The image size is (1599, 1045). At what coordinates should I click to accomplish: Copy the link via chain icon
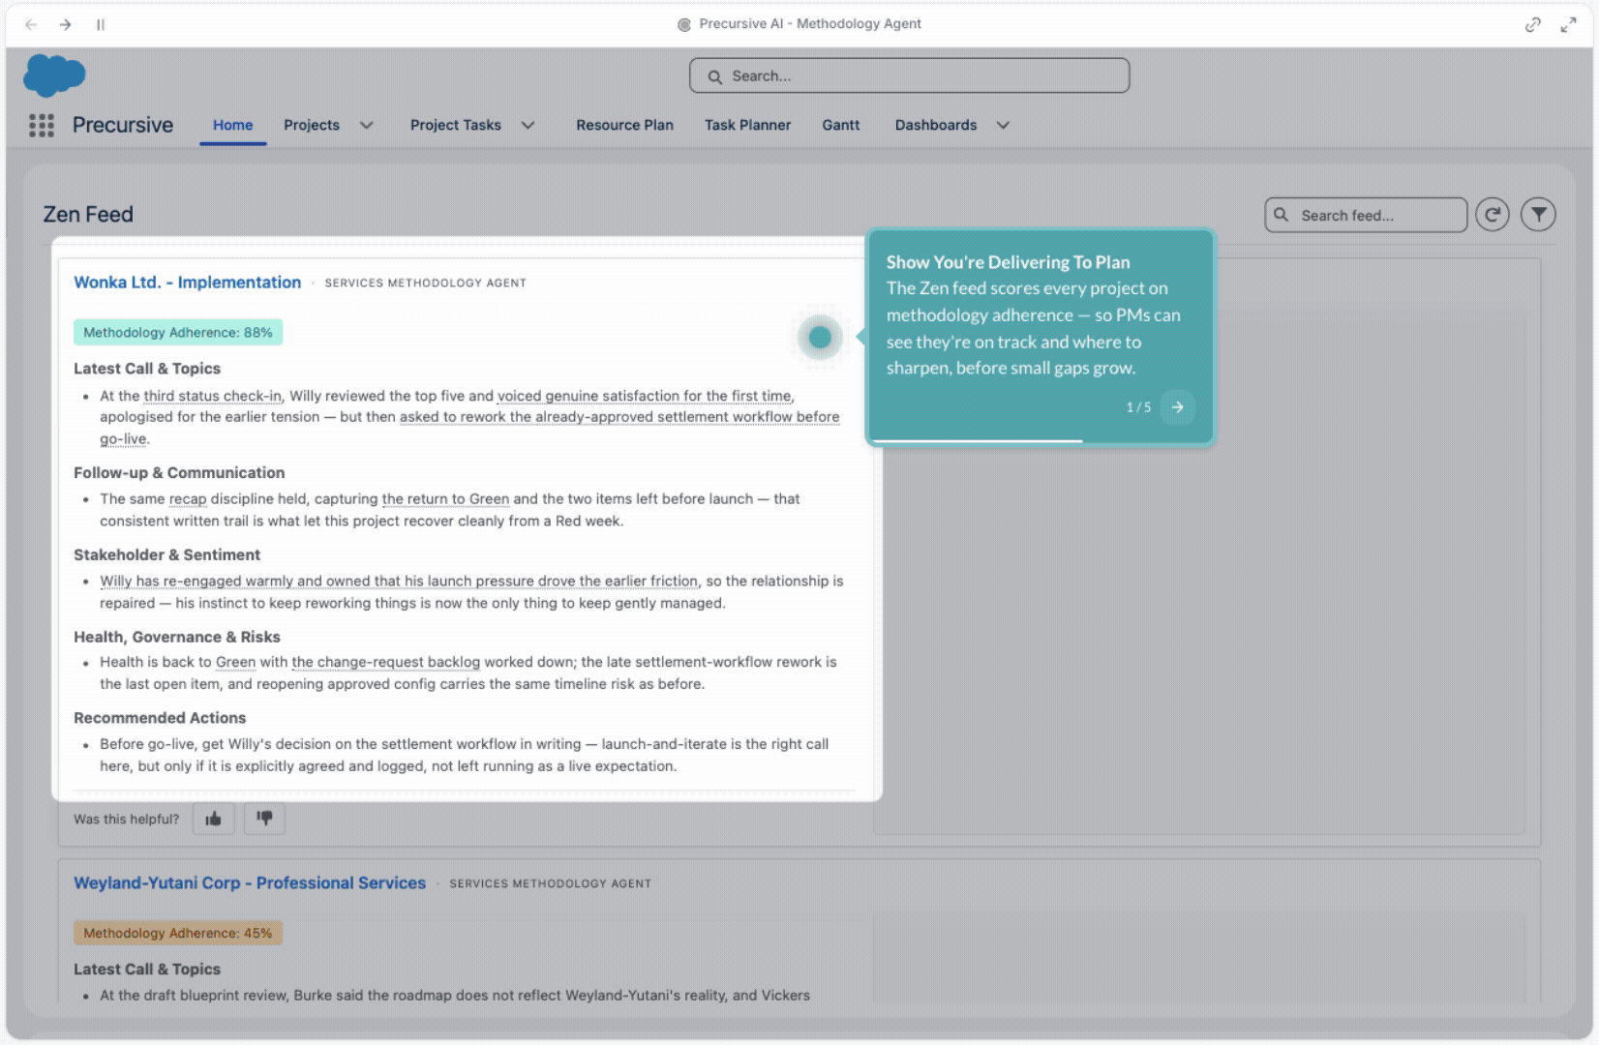(1533, 24)
